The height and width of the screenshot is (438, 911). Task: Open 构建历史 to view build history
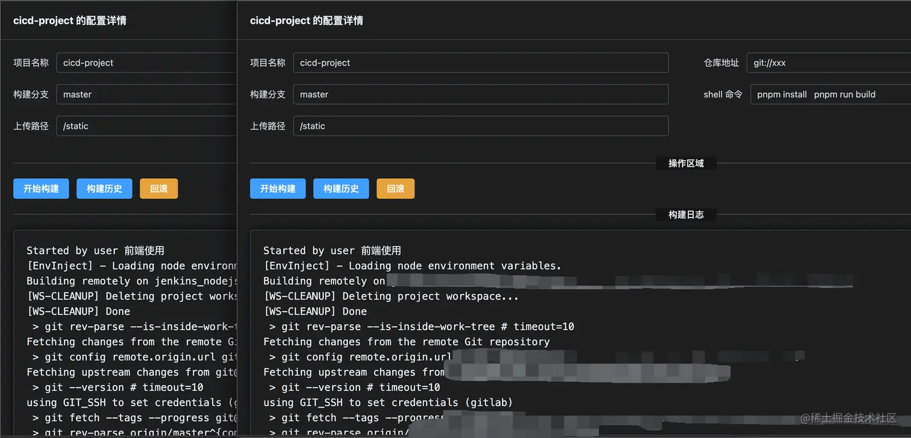341,188
